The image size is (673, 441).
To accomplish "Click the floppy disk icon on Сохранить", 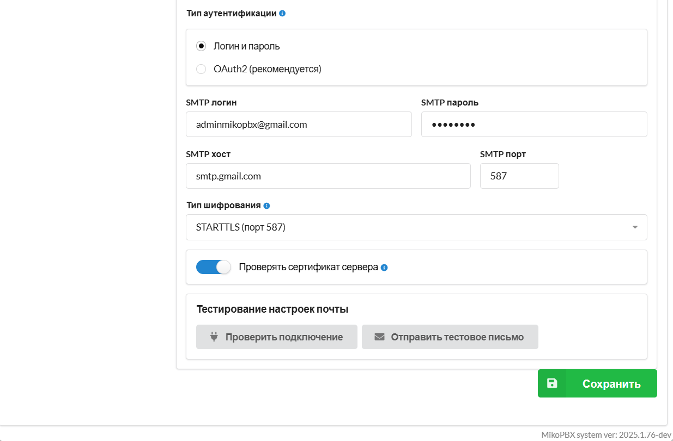I will coord(552,383).
